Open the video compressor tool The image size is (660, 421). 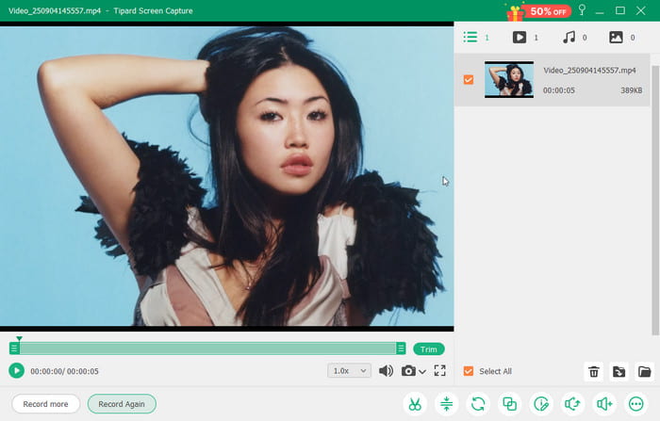446,404
